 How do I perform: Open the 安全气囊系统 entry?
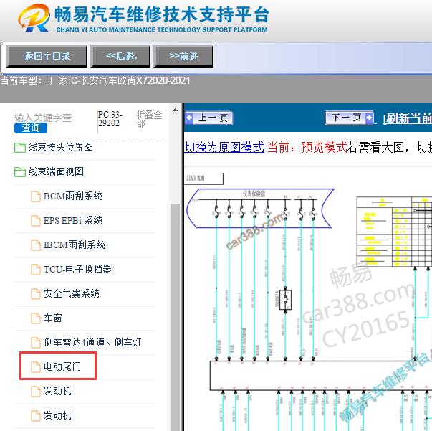coord(72,293)
